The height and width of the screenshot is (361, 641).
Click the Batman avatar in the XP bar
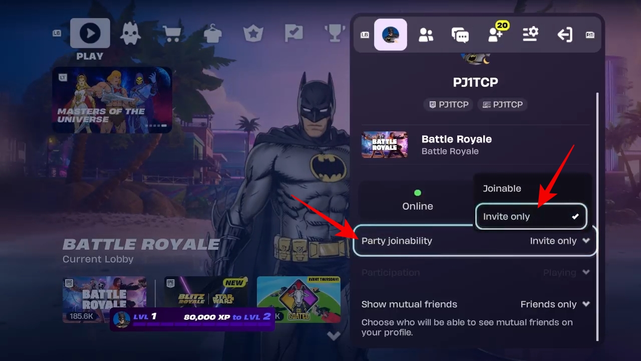pos(122,319)
